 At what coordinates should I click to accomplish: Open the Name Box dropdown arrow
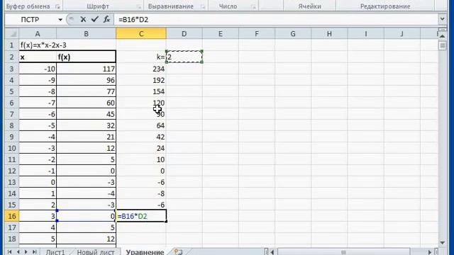pyautogui.click(x=60, y=20)
